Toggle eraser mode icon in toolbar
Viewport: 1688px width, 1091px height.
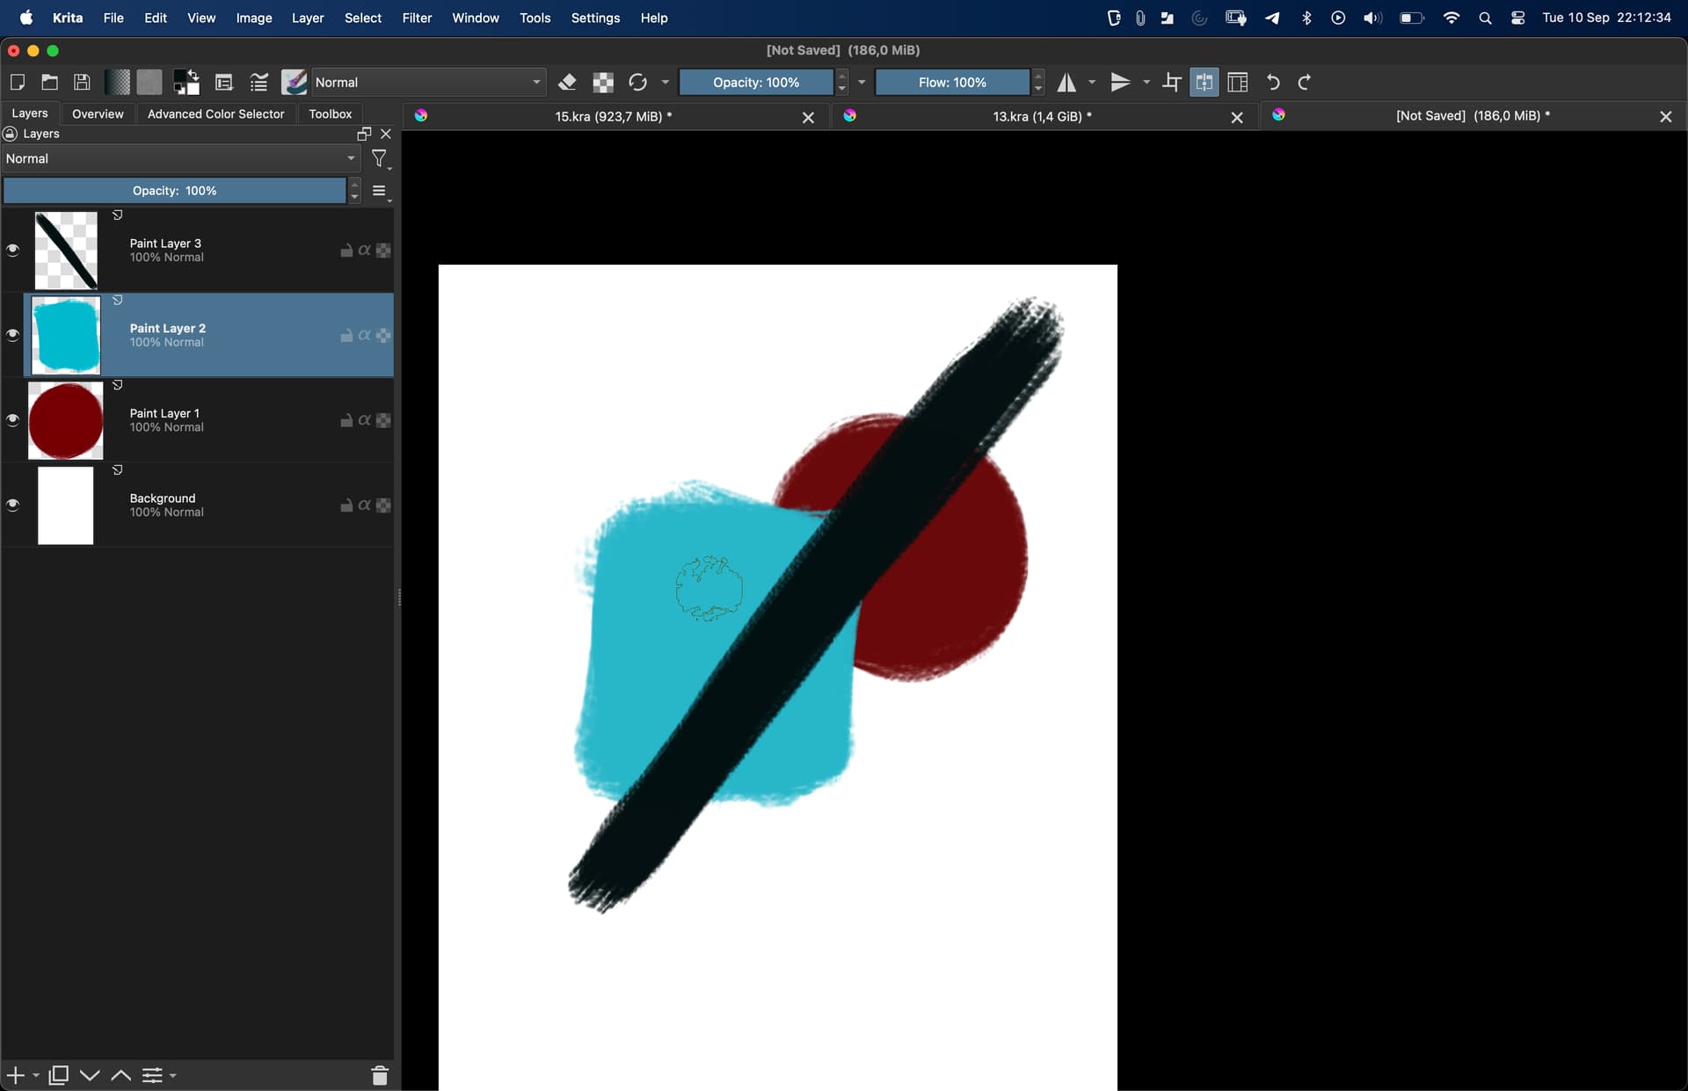pyautogui.click(x=567, y=83)
